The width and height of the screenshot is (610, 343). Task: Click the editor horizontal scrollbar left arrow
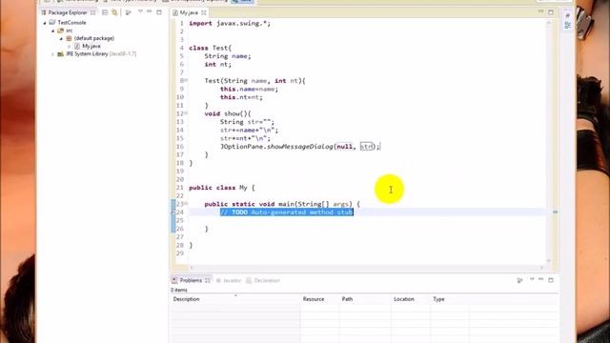191,267
